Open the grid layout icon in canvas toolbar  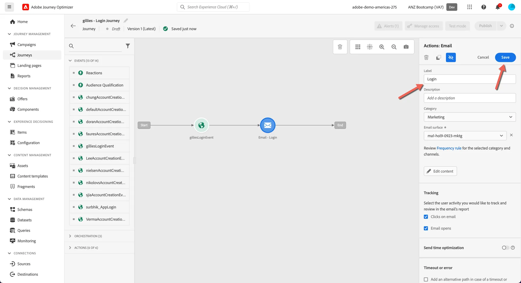coord(358,47)
